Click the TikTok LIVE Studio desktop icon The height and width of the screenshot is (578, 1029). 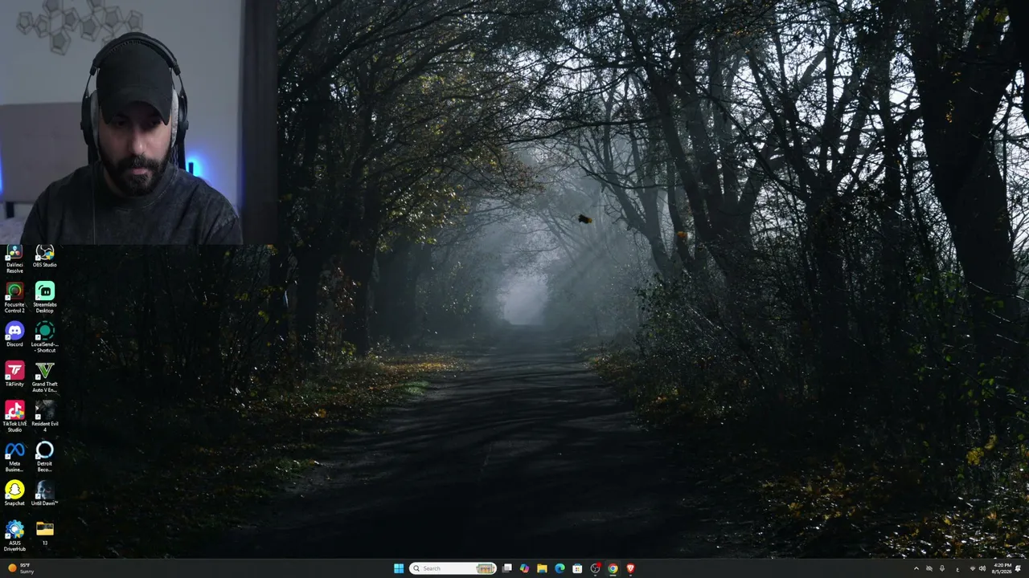[14, 417]
